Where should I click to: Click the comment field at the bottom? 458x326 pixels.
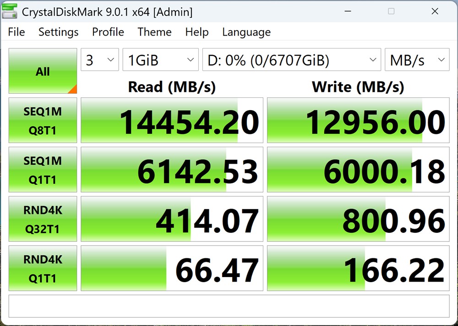point(229,306)
